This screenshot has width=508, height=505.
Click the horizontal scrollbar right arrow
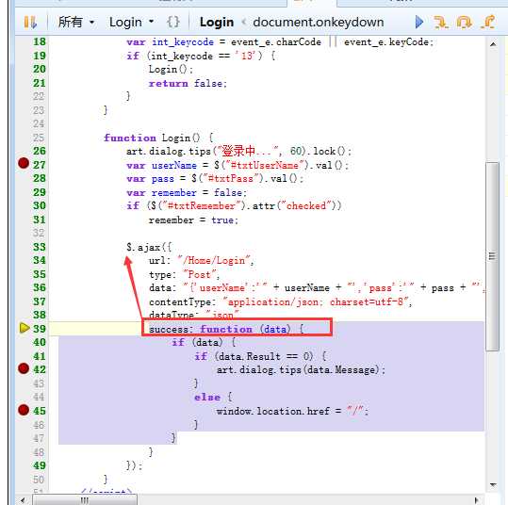476,500
